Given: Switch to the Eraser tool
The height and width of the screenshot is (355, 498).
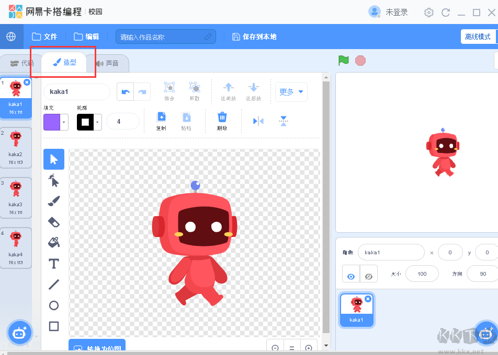Looking at the screenshot, I should 53,221.
